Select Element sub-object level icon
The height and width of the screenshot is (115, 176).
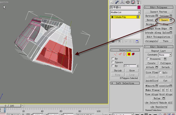[x=133, y=54]
